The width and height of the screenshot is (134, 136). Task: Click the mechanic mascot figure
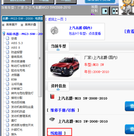(x=127, y=7)
